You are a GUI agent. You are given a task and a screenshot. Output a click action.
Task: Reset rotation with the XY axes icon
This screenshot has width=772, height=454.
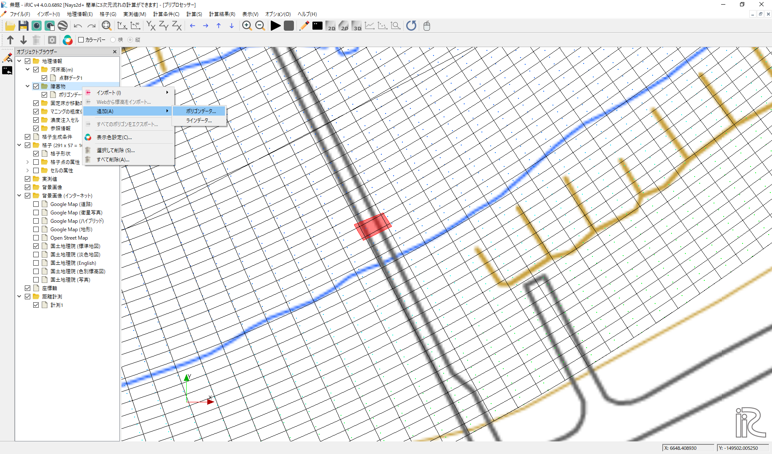(122, 26)
